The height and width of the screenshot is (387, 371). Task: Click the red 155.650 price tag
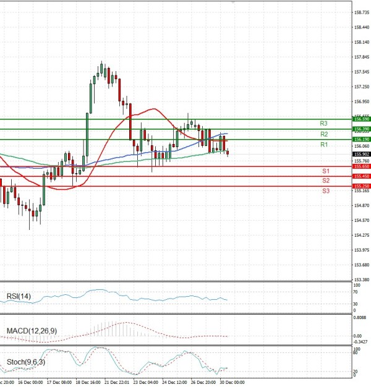pyautogui.click(x=361, y=166)
